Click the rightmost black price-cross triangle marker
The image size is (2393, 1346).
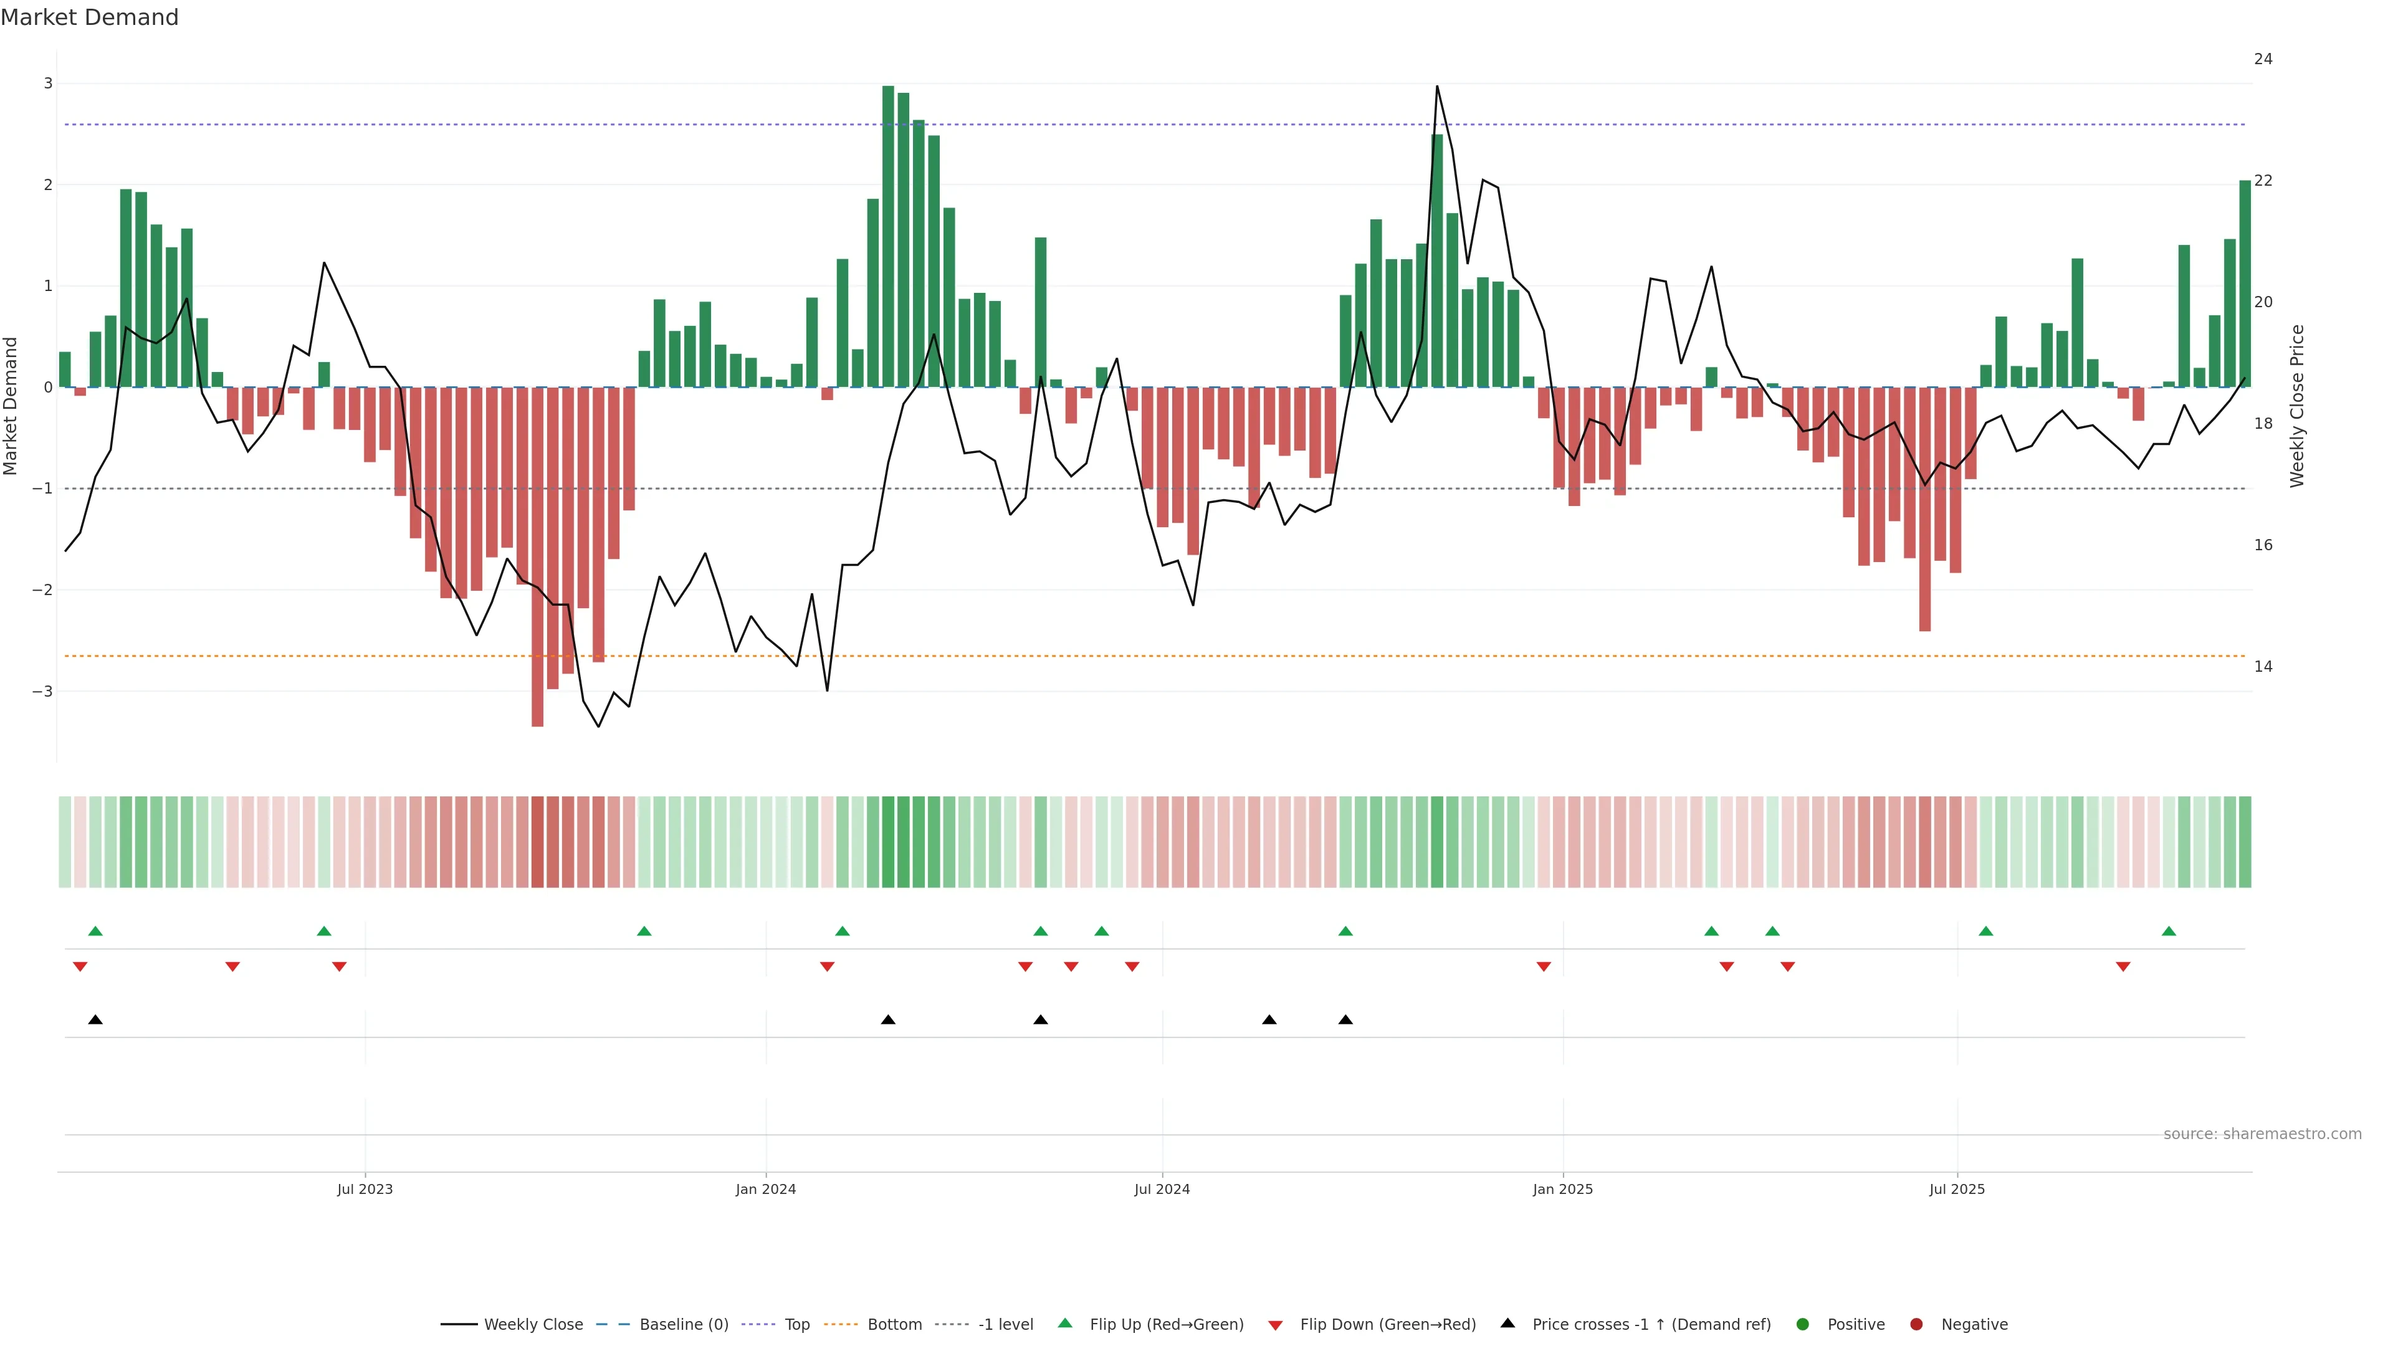[x=1345, y=1020]
